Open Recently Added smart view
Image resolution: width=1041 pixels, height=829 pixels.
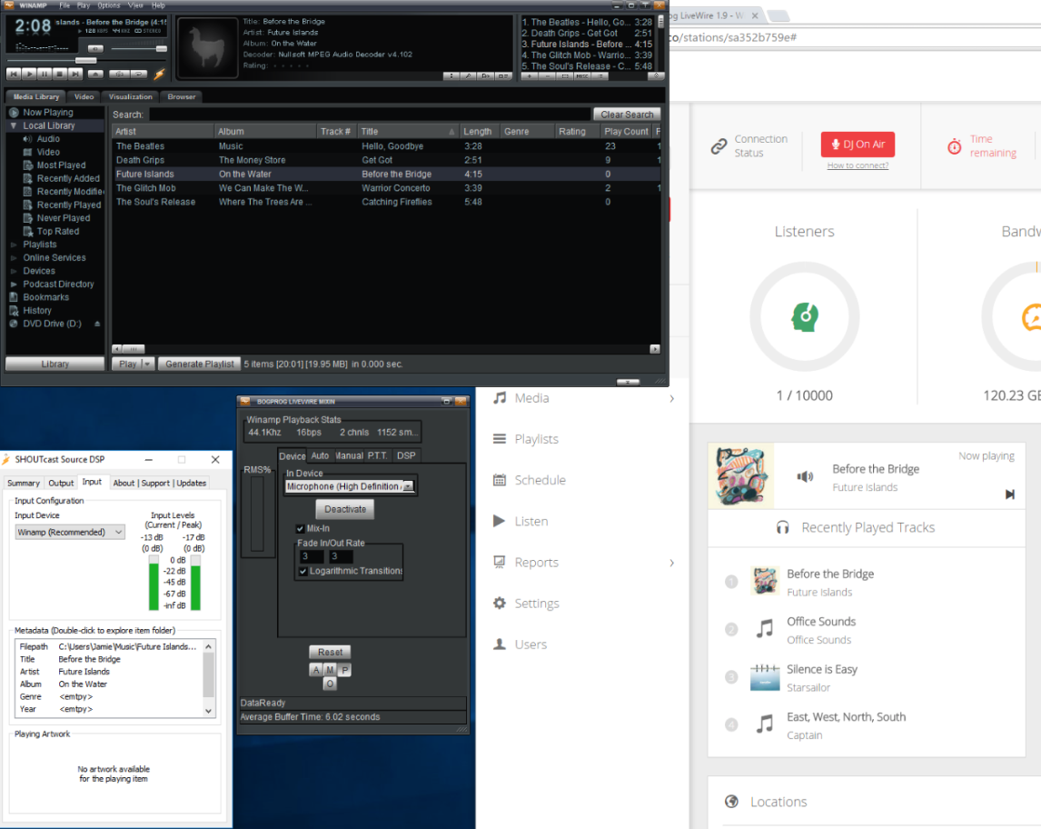68,179
